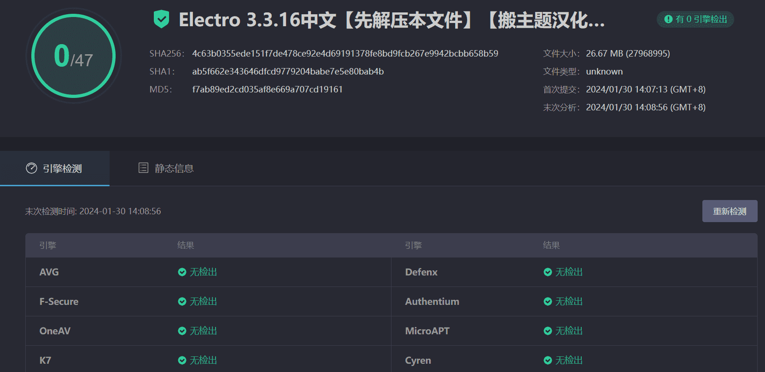
Task: Click the left 引擎 column header
Action: (x=47, y=246)
